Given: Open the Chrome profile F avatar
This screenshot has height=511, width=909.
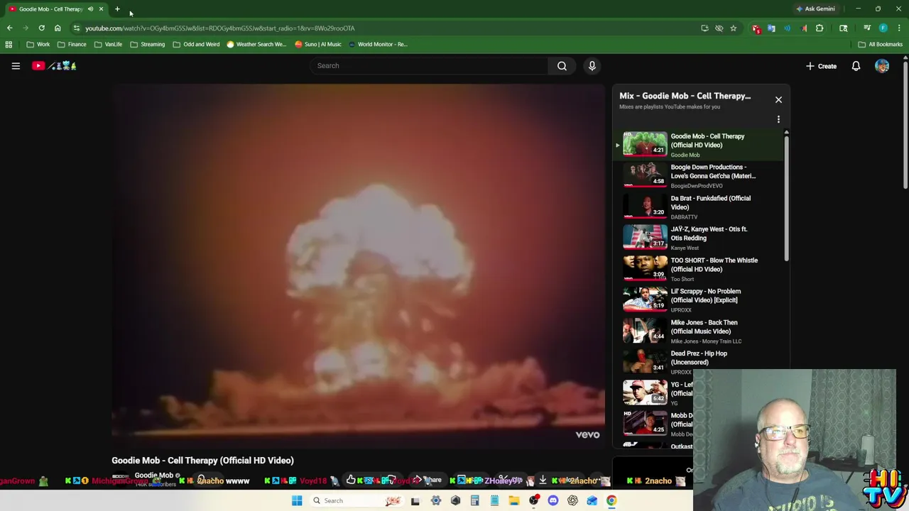Looking at the screenshot, I should (x=883, y=28).
